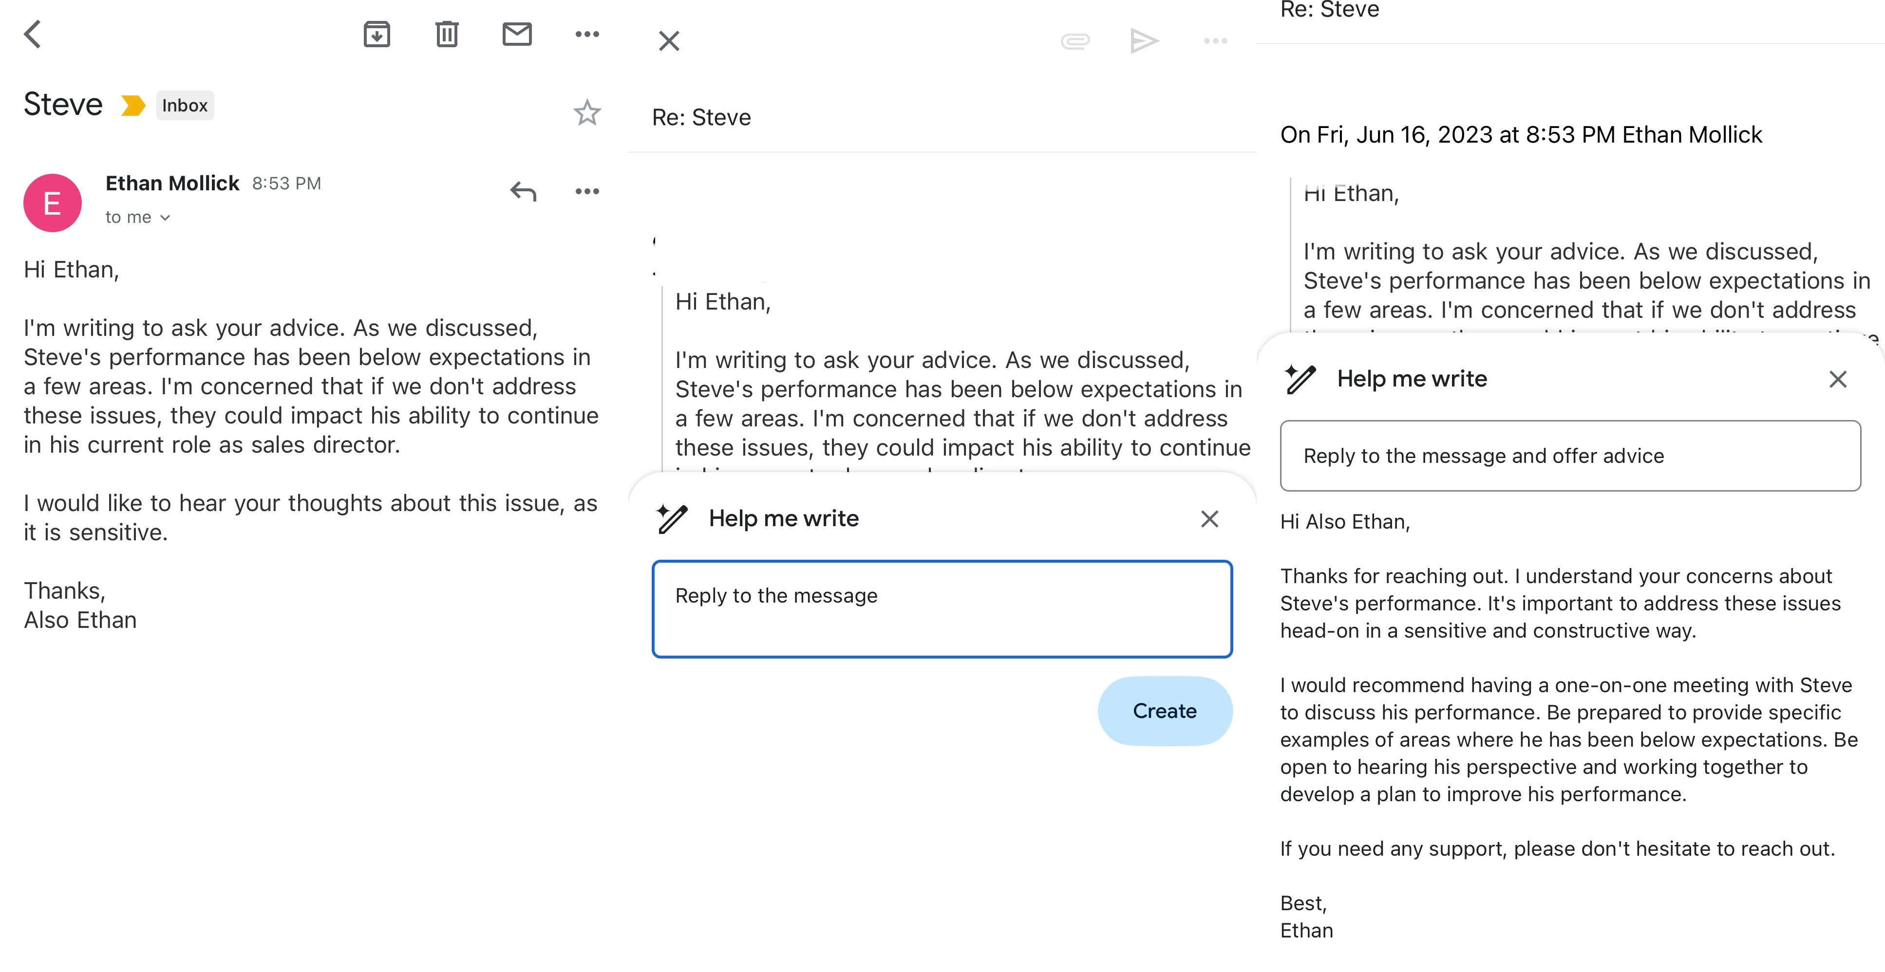This screenshot has height=972, width=1885.
Task: Open message options next to reply arrow
Action: tap(587, 191)
